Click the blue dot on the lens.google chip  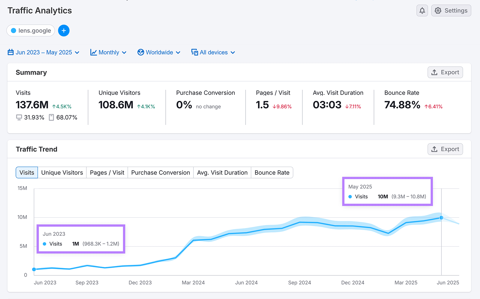pos(13,30)
